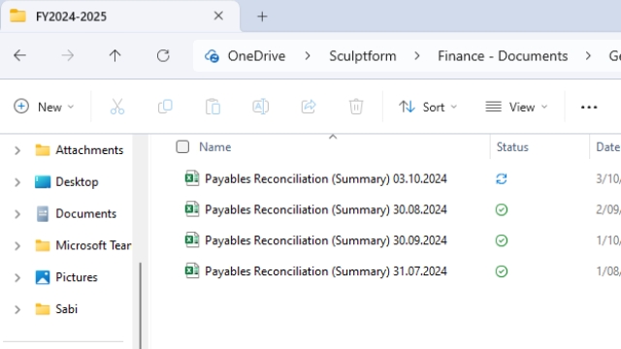
Task: Select Attachments folder in navigation pane
Action: point(89,150)
